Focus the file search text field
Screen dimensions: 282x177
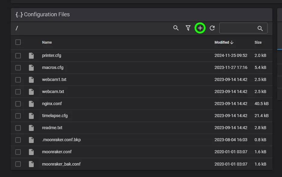tap(238, 28)
